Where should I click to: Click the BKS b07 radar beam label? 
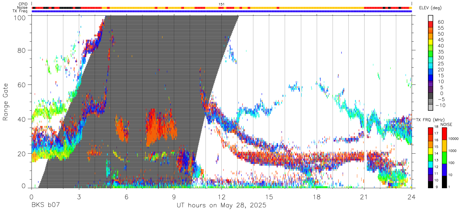[46, 205]
